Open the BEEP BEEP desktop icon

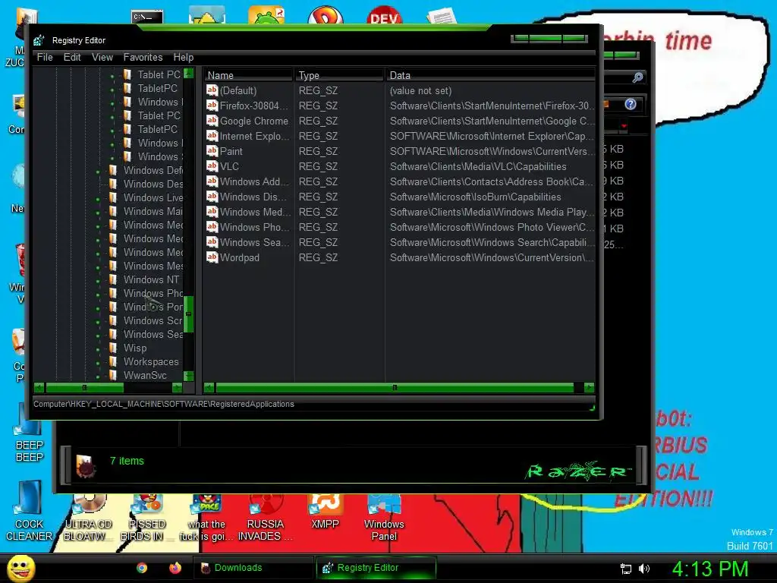coord(30,421)
